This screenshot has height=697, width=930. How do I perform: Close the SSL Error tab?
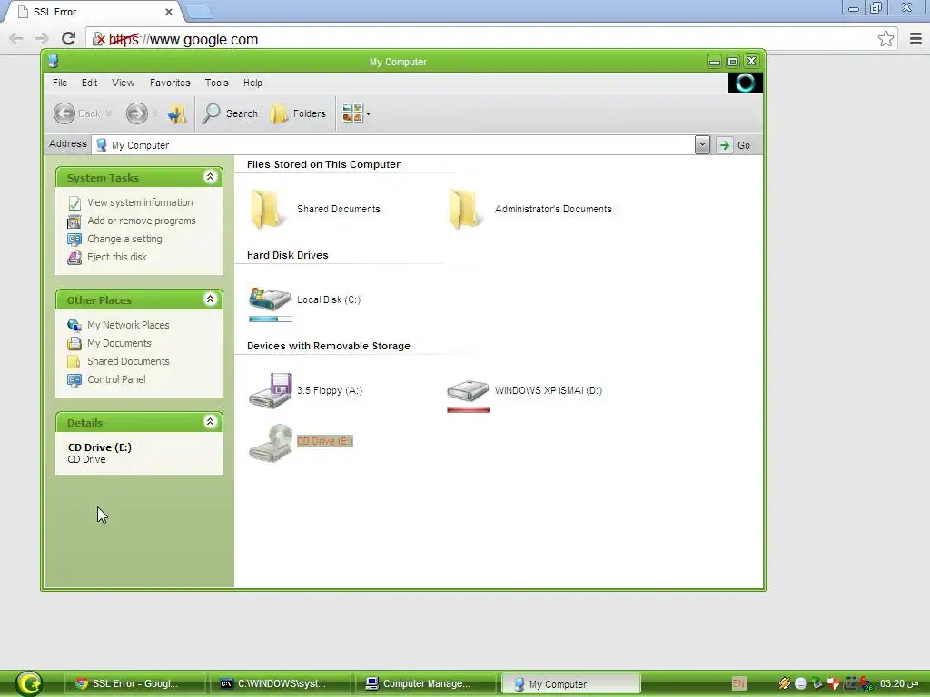[168, 12]
